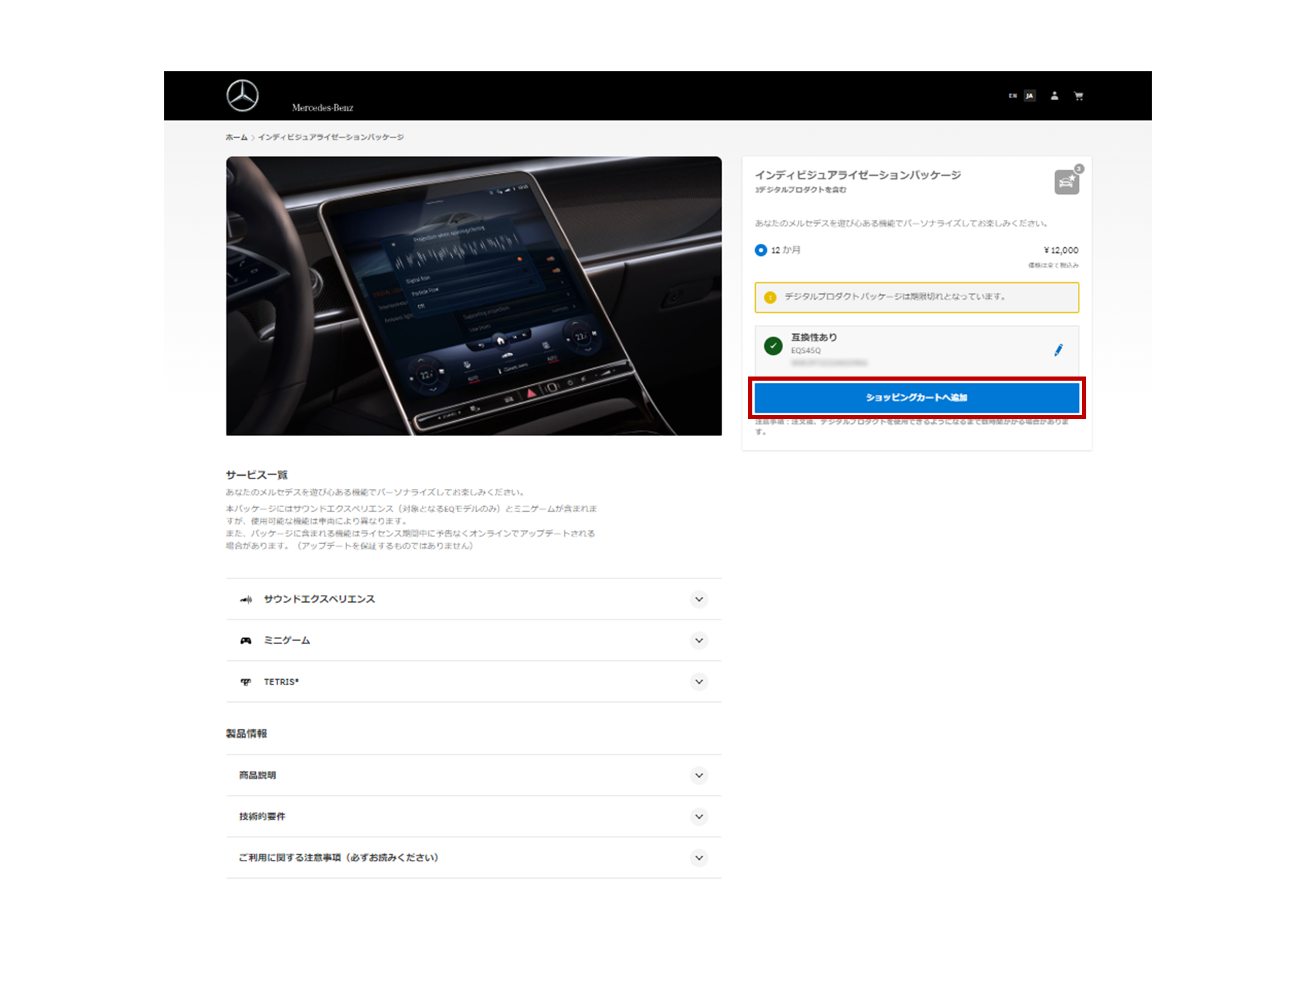Select the 12か月 radio option
The width and height of the screenshot is (1316, 987).
pyautogui.click(x=761, y=250)
